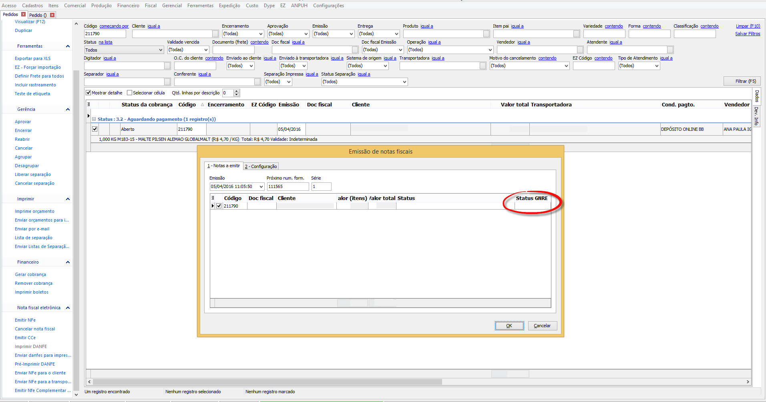Viewport: 766px width, 402px height.
Task: Sort by Código column in main grid
Action: (187, 104)
